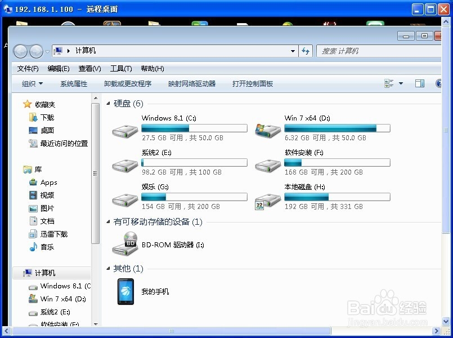
Task: Select 收藏夹 star in navigation pane
Action: (27, 104)
